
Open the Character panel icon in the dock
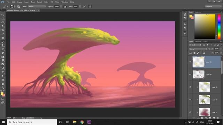pos(185,24)
